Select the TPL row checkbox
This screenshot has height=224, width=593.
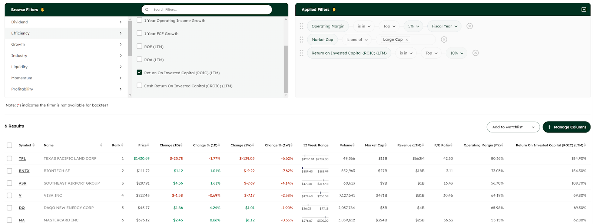point(10,158)
